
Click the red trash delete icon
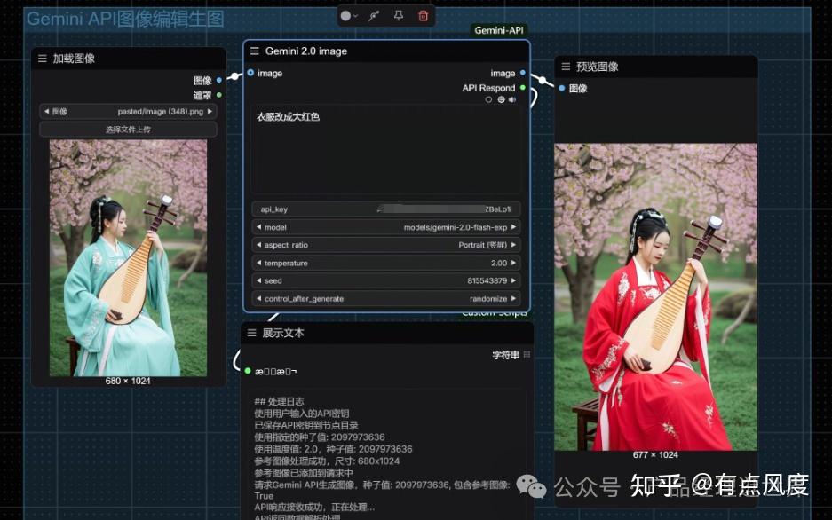(424, 15)
